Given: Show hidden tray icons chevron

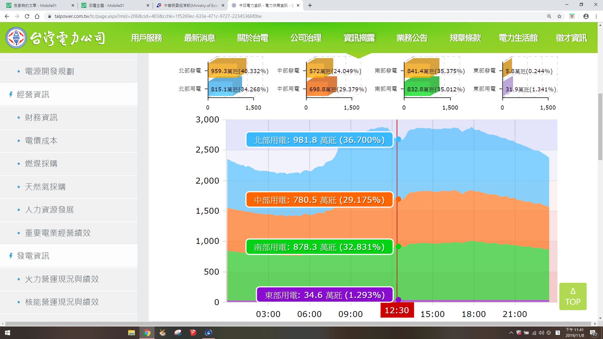Looking at the screenshot, I should (x=511, y=333).
